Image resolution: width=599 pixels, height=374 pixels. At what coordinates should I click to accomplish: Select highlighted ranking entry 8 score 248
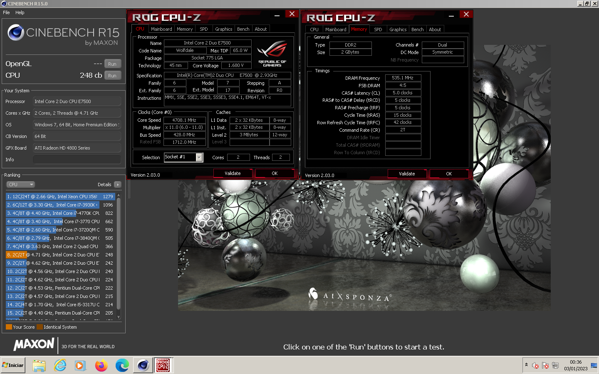click(x=60, y=255)
